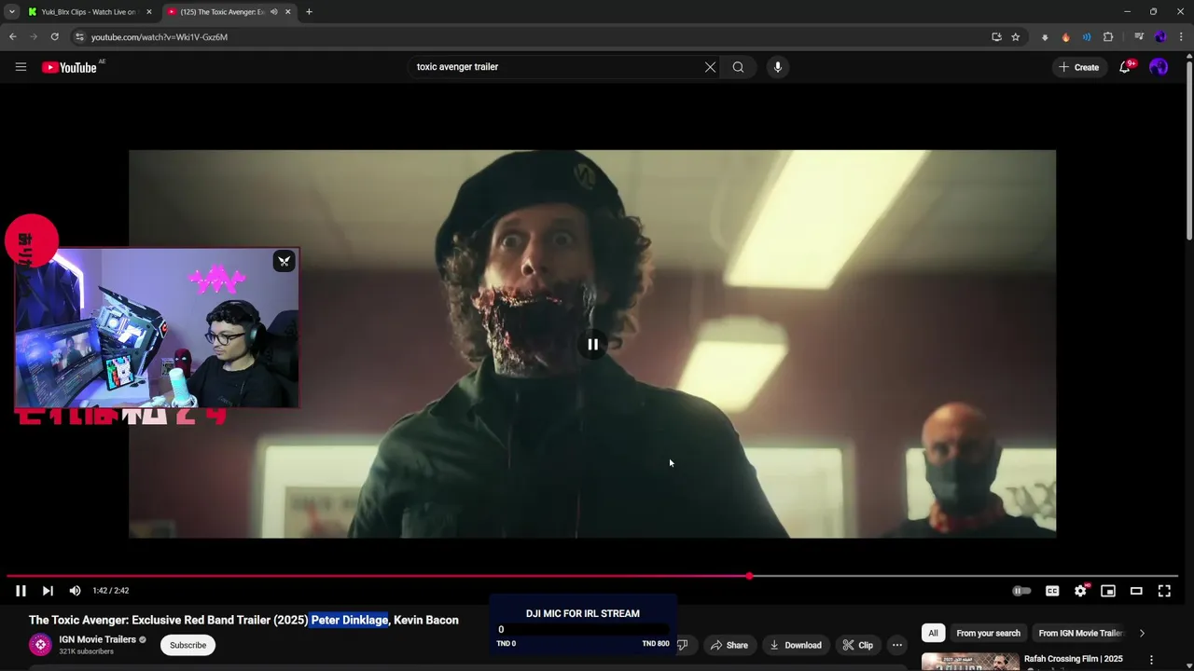The width and height of the screenshot is (1194, 671).
Task: Select From IGN Movie Trailers chip
Action: click(x=1079, y=633)
